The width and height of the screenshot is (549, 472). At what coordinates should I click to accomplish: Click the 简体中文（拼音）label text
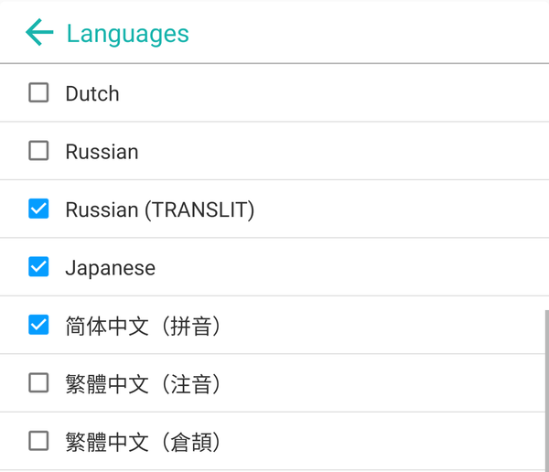pyautogui.click(x=143, y=326)
